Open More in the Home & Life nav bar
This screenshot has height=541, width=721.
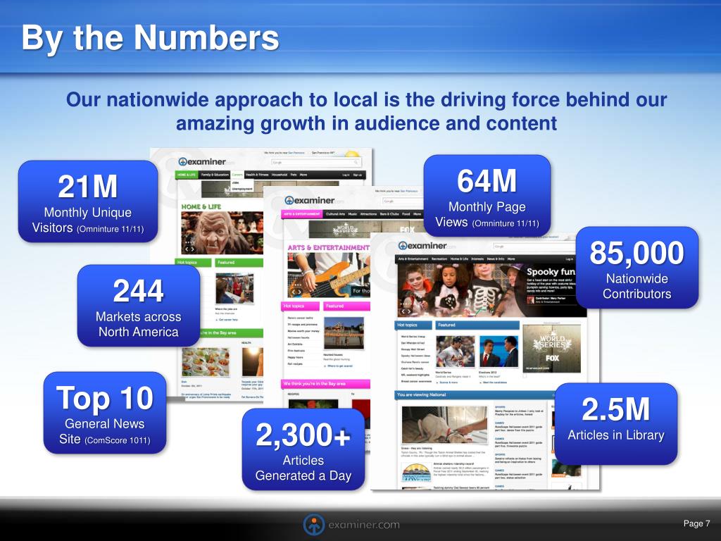click(303, 175)
